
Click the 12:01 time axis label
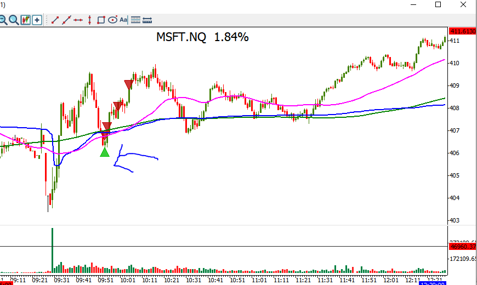click(x=391, y=280)
